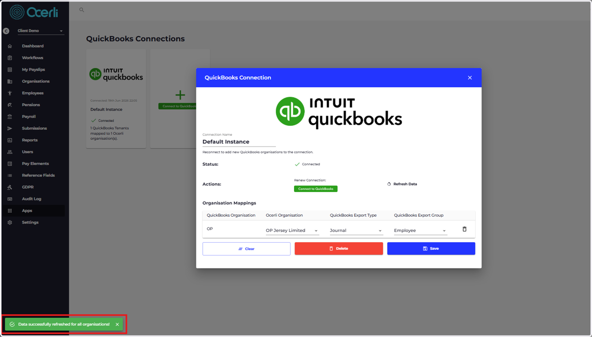Click the Pay Elements icon
Screen dimensions: 592x337
tap(10, 164)
